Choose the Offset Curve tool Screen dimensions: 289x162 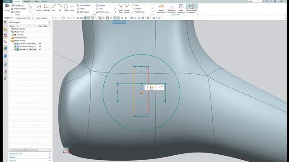click(83, 12)
